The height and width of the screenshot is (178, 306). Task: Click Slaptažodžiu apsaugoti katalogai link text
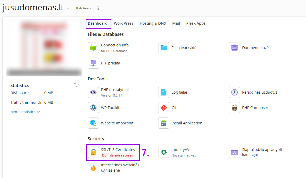[262, 152]
